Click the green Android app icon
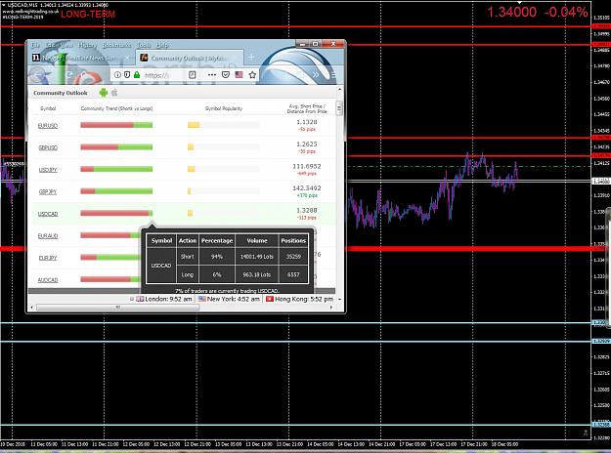This screenshot has height=453, width=611. [104, 93]
